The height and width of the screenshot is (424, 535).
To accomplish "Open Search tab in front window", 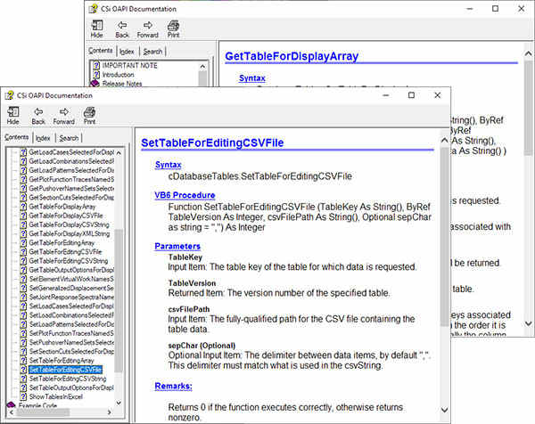I will coord(69,138).
